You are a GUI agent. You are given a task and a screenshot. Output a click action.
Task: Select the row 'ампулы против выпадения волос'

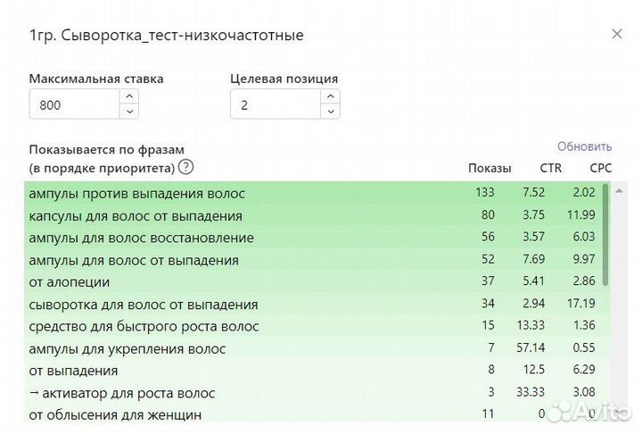click(x=136, y=194)
